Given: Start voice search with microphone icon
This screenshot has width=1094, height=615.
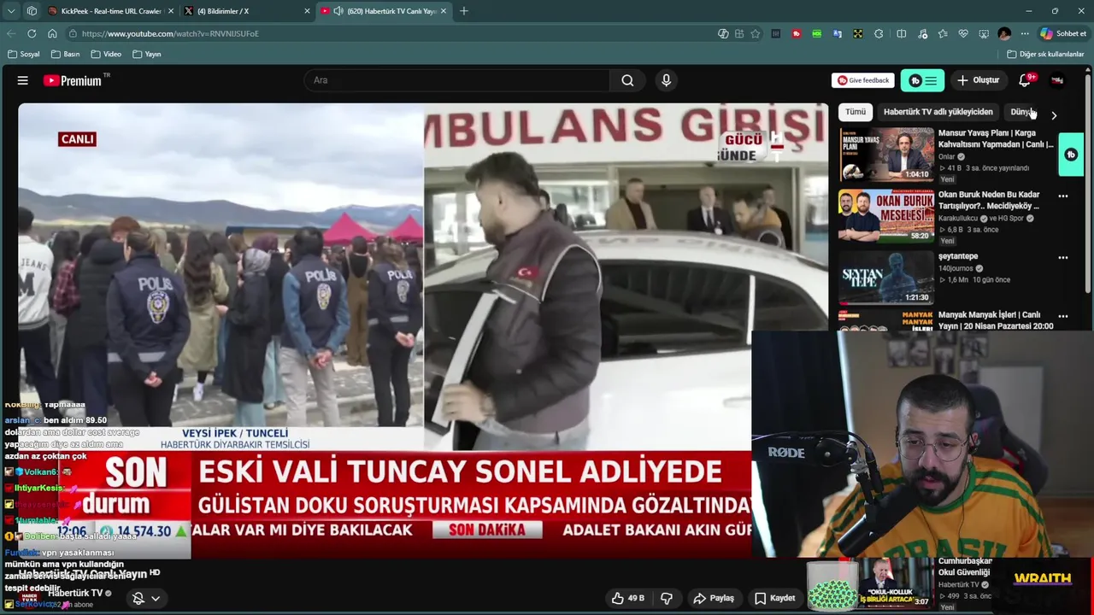Looking at the screenshot, I should tap(666, 80).
